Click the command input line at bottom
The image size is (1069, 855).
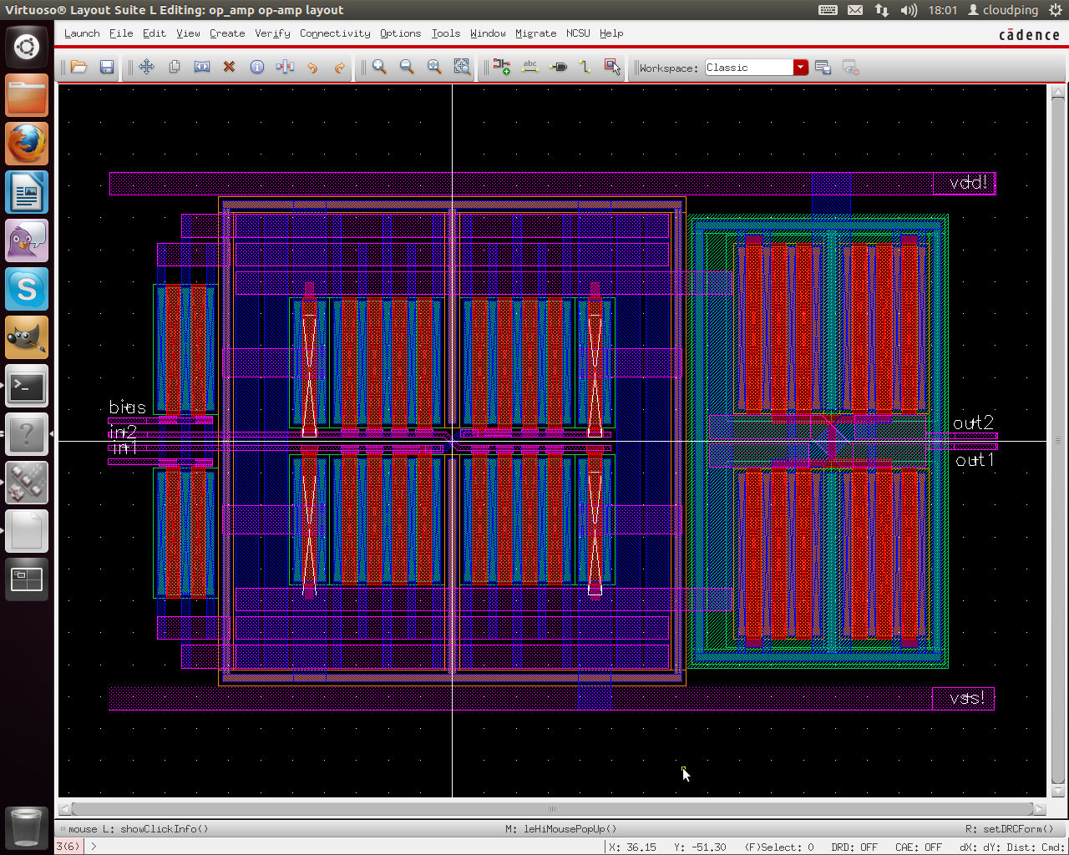334,847
